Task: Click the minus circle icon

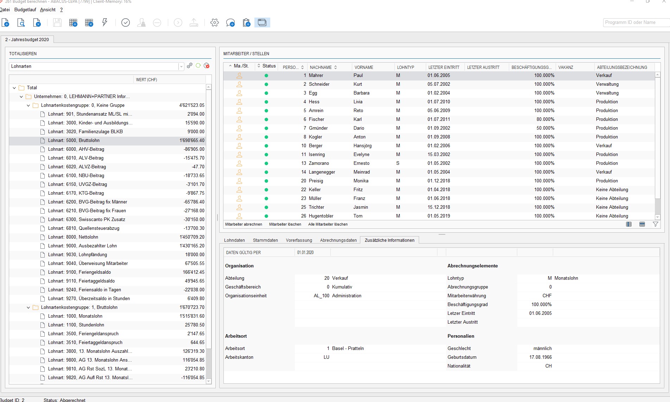Action: pyautogui.click(x=157, y=23)
